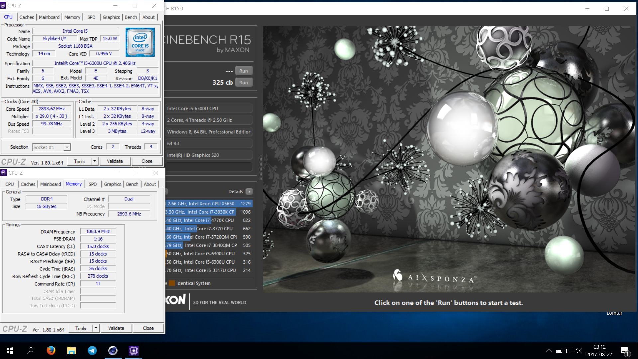The width and height of the screenshot is (638, 359).
Task: Show hidden system tray icons
Action: [549, 350]
